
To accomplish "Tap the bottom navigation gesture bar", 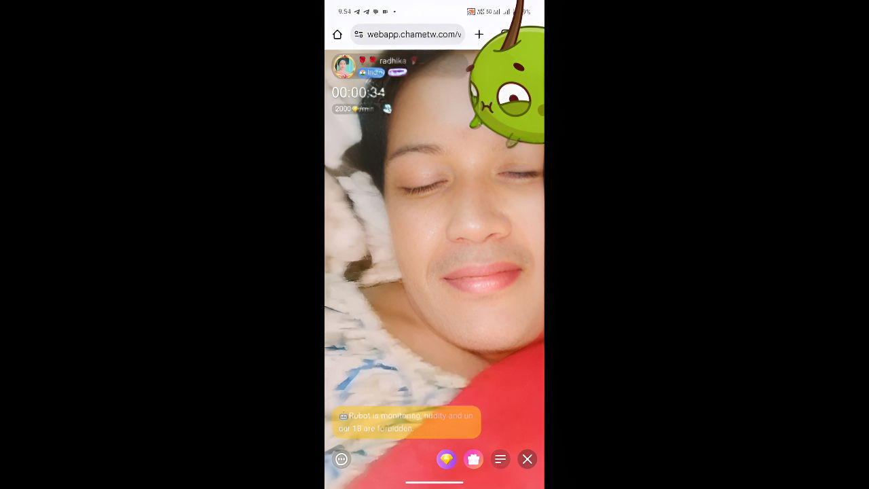I will click(434, 482).
